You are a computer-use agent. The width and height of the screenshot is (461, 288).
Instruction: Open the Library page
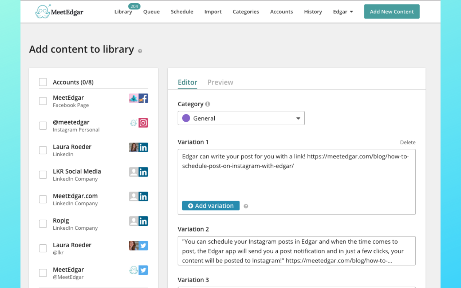coord(123,12)
